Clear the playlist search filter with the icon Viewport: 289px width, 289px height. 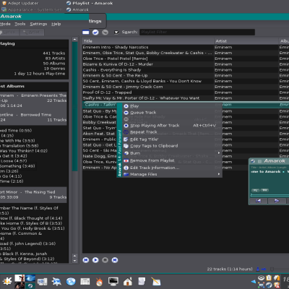coord(116,32)
